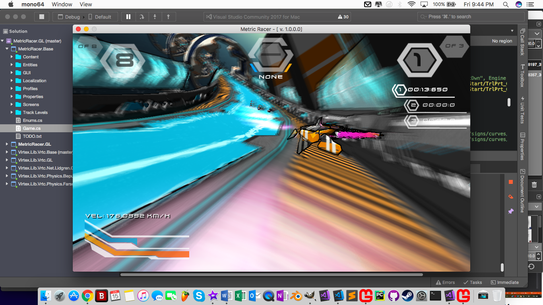
Task: Open Blender from the Dock
Action: [295, 295]
